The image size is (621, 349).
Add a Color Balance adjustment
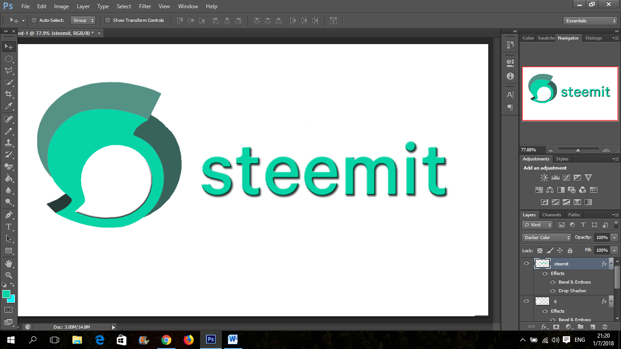pos(550,190)
